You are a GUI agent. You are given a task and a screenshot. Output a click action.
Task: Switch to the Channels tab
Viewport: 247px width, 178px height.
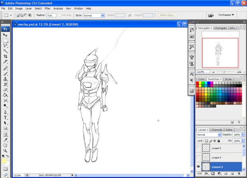pos(217,130)
